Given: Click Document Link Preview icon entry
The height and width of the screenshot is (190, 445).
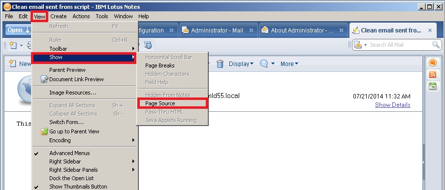Looking at the screenshot, I should pos(44,79).
